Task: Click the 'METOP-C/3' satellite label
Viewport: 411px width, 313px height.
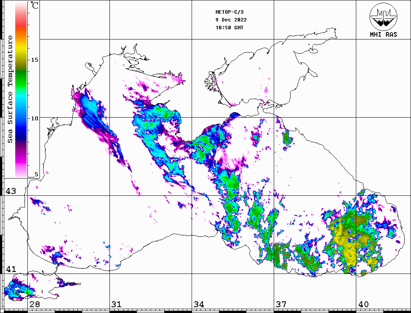Action: [229, 12]
